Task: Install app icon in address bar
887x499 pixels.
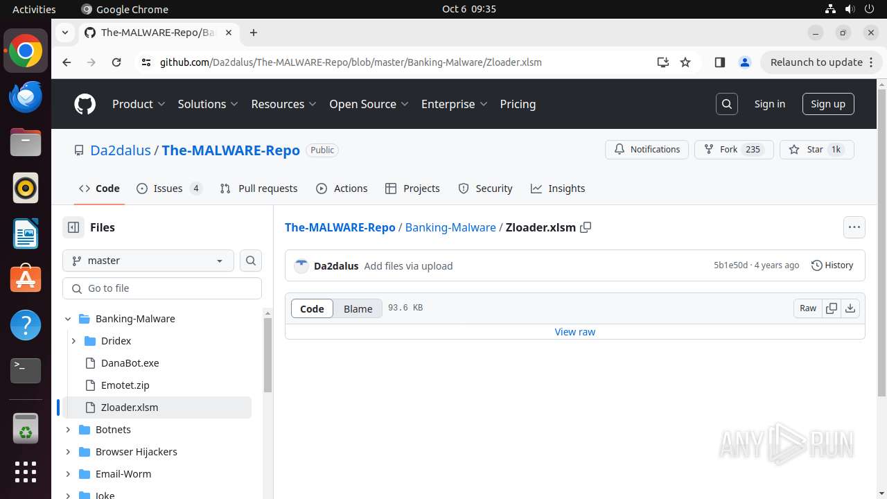Action: [663, 62]
